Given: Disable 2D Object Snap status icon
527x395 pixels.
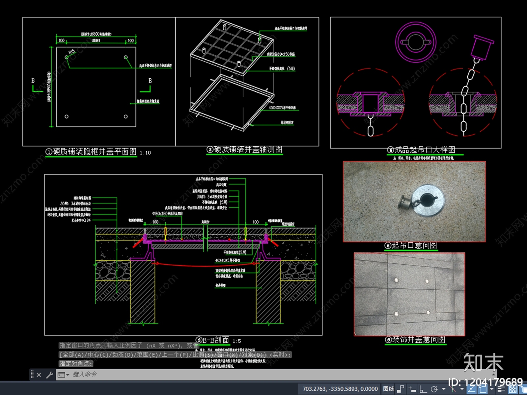Looking at the screenshot, I should coord(483,389).
